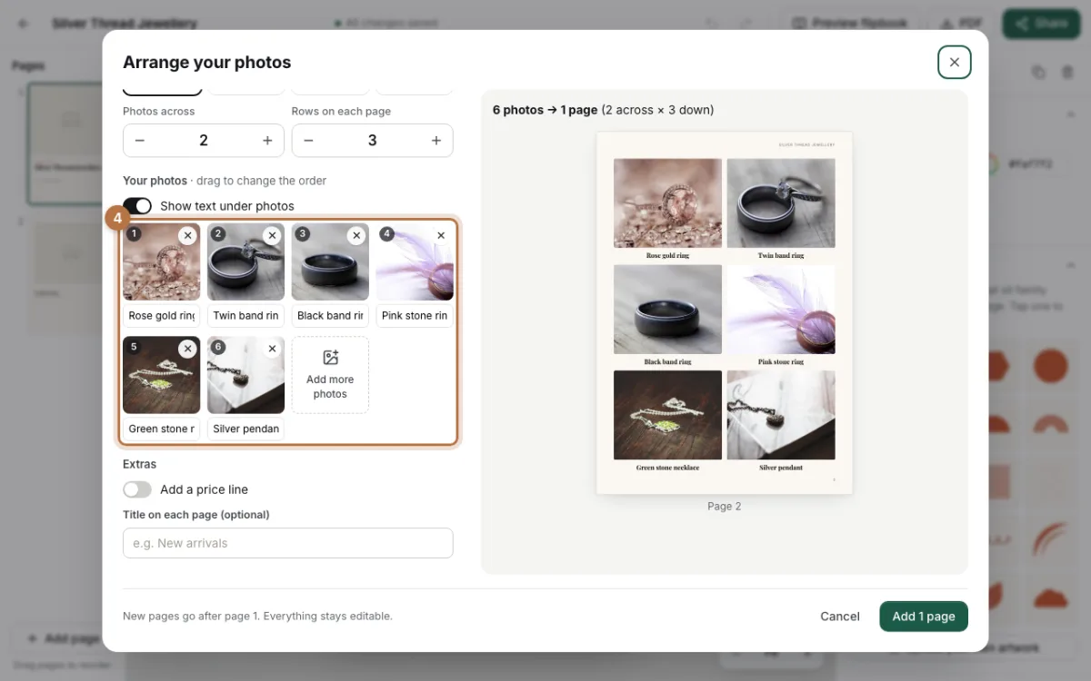Select photo 3 black band ring thumbnail

tap(330, 262)
